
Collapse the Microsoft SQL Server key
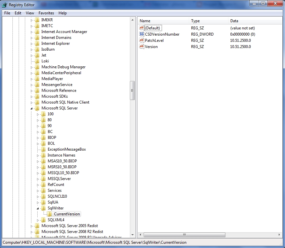[x=31, y=108]
